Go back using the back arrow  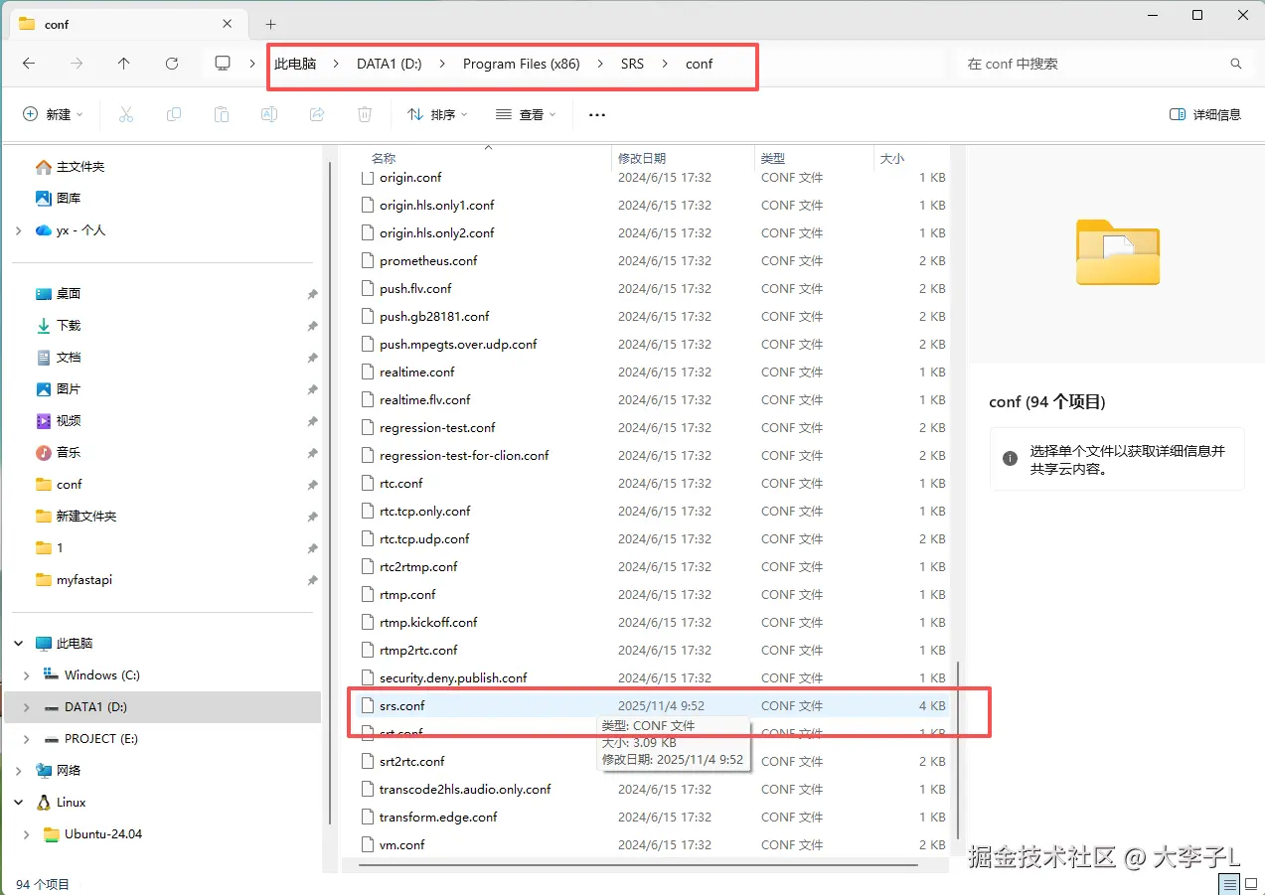click(x=29, y=64)
